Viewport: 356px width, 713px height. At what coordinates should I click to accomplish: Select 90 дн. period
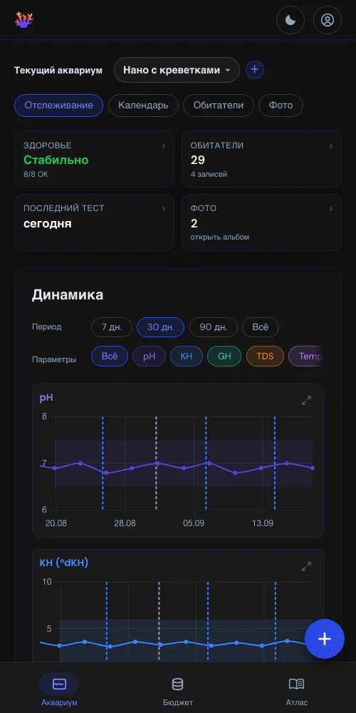214,327
